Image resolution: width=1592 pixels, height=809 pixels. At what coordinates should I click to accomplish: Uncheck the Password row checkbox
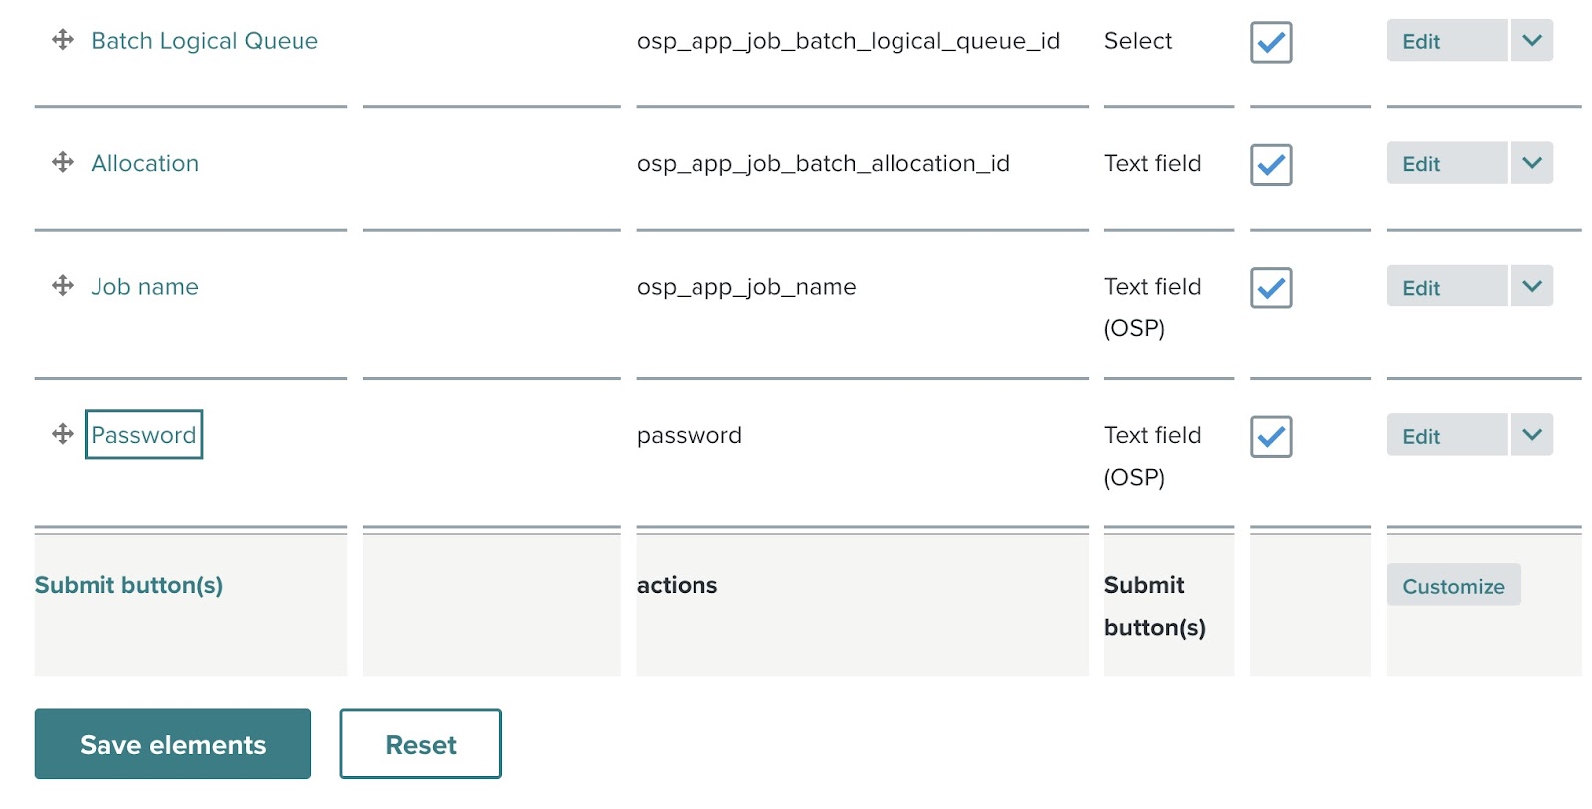[x=1271, y=437]
